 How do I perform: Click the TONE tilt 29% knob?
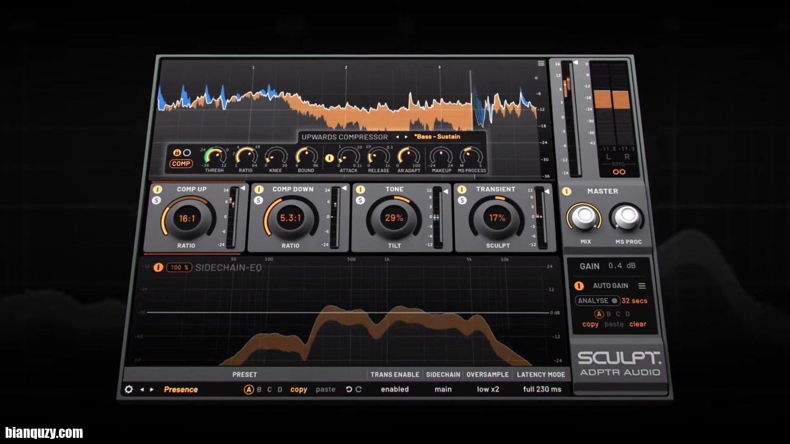[x=394, y=218]
